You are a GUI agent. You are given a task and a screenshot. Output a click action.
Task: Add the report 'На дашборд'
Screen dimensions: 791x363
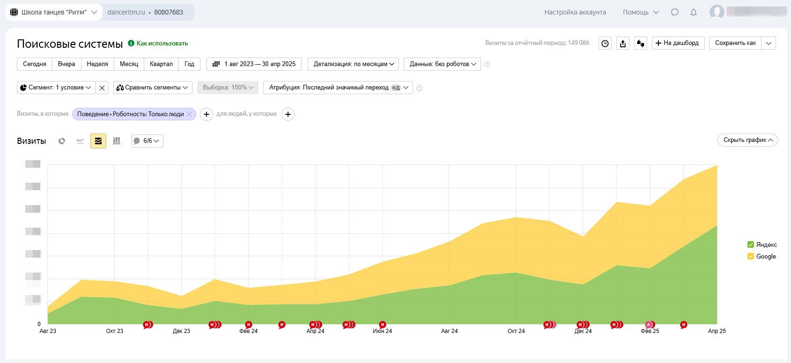pyautogui.click(x=678, y=43)
